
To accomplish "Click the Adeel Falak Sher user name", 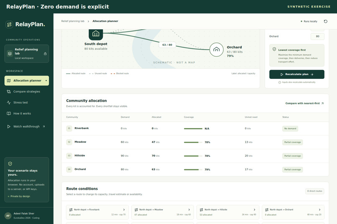I will pyautogui.click(x=24, y=214).
